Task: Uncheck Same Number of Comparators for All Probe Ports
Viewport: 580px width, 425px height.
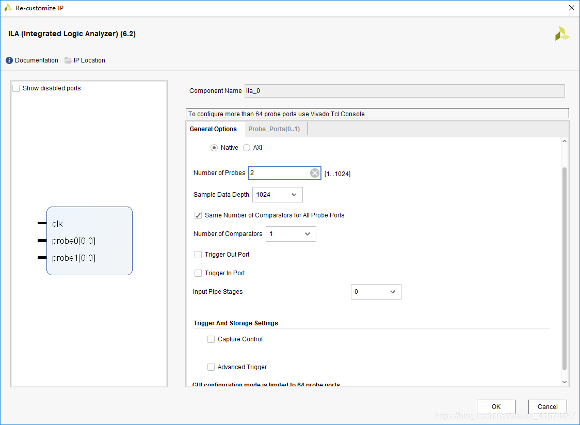Action: pos(198,215)
